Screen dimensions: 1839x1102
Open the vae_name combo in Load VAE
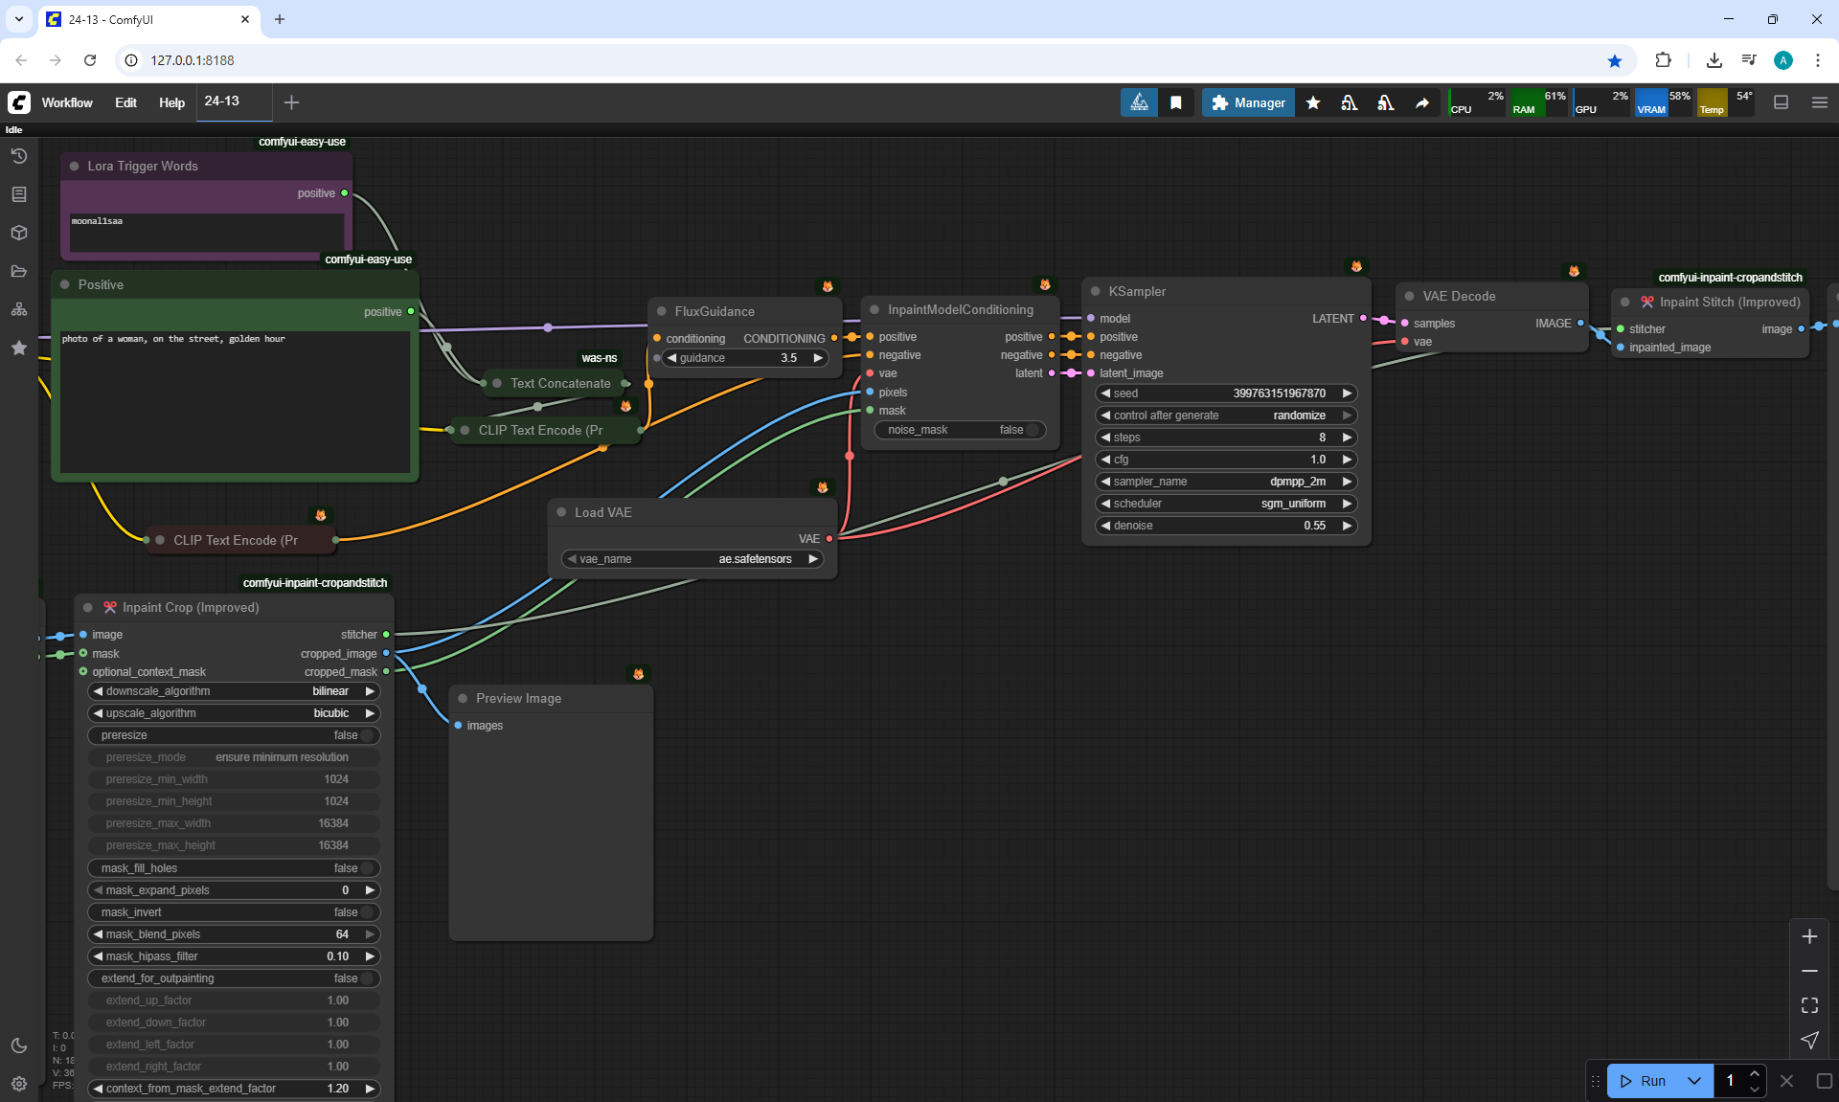click(692, 559)
